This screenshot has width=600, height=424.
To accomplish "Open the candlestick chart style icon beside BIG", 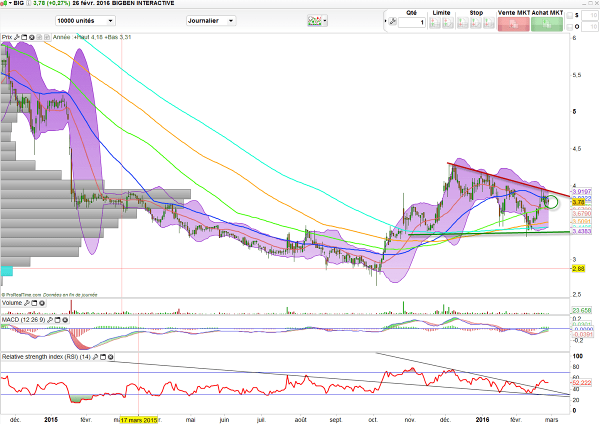I will click(x=4, y=3).
